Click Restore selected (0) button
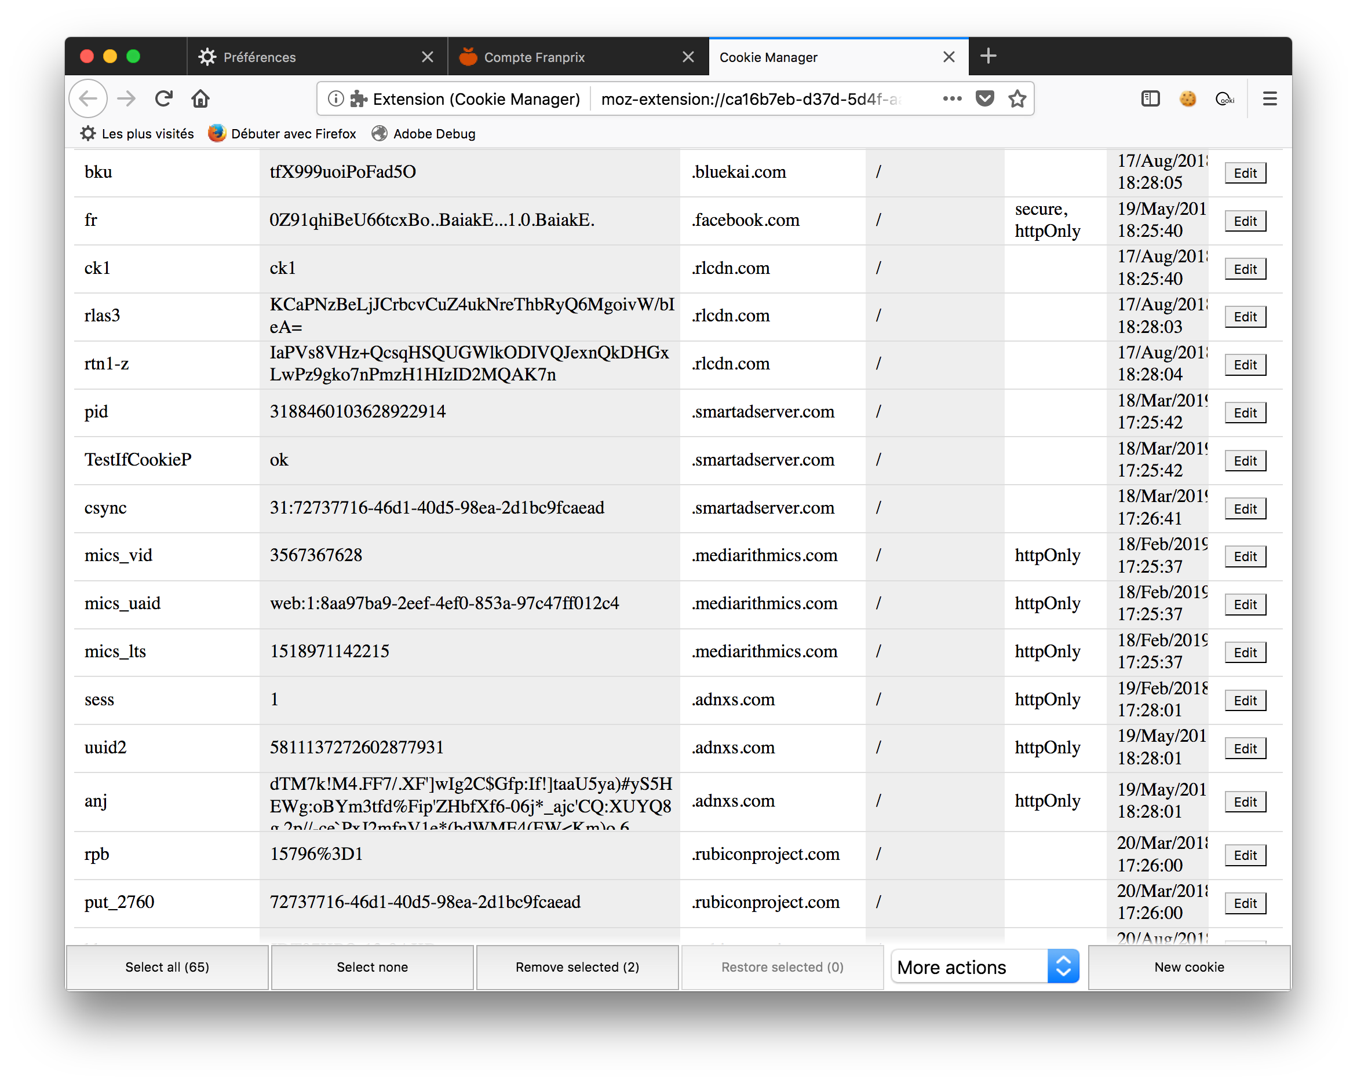The width and height of the screenshot is (1357, 1084). click(x=782, y=967)
